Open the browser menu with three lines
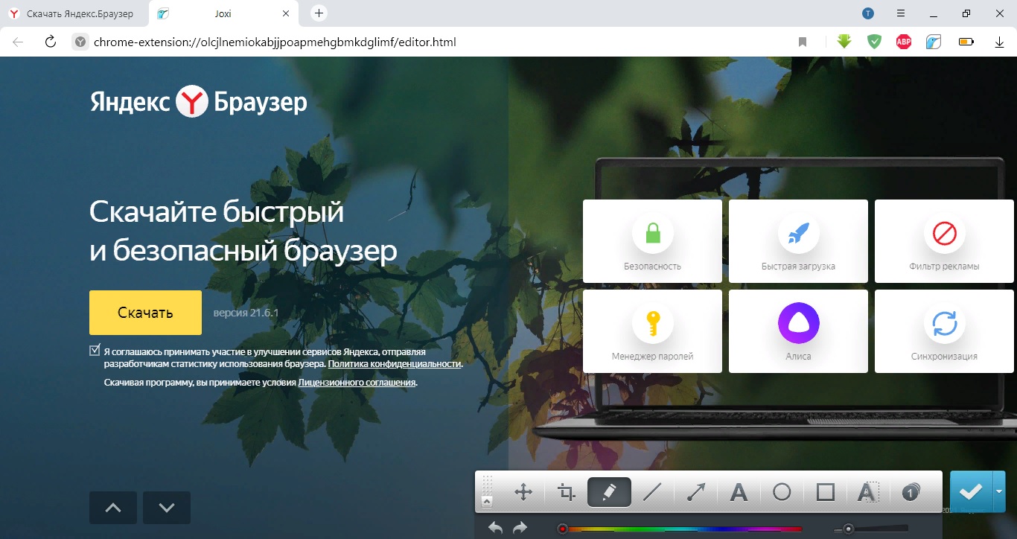 pyautogui.click(x=901, y=14)
